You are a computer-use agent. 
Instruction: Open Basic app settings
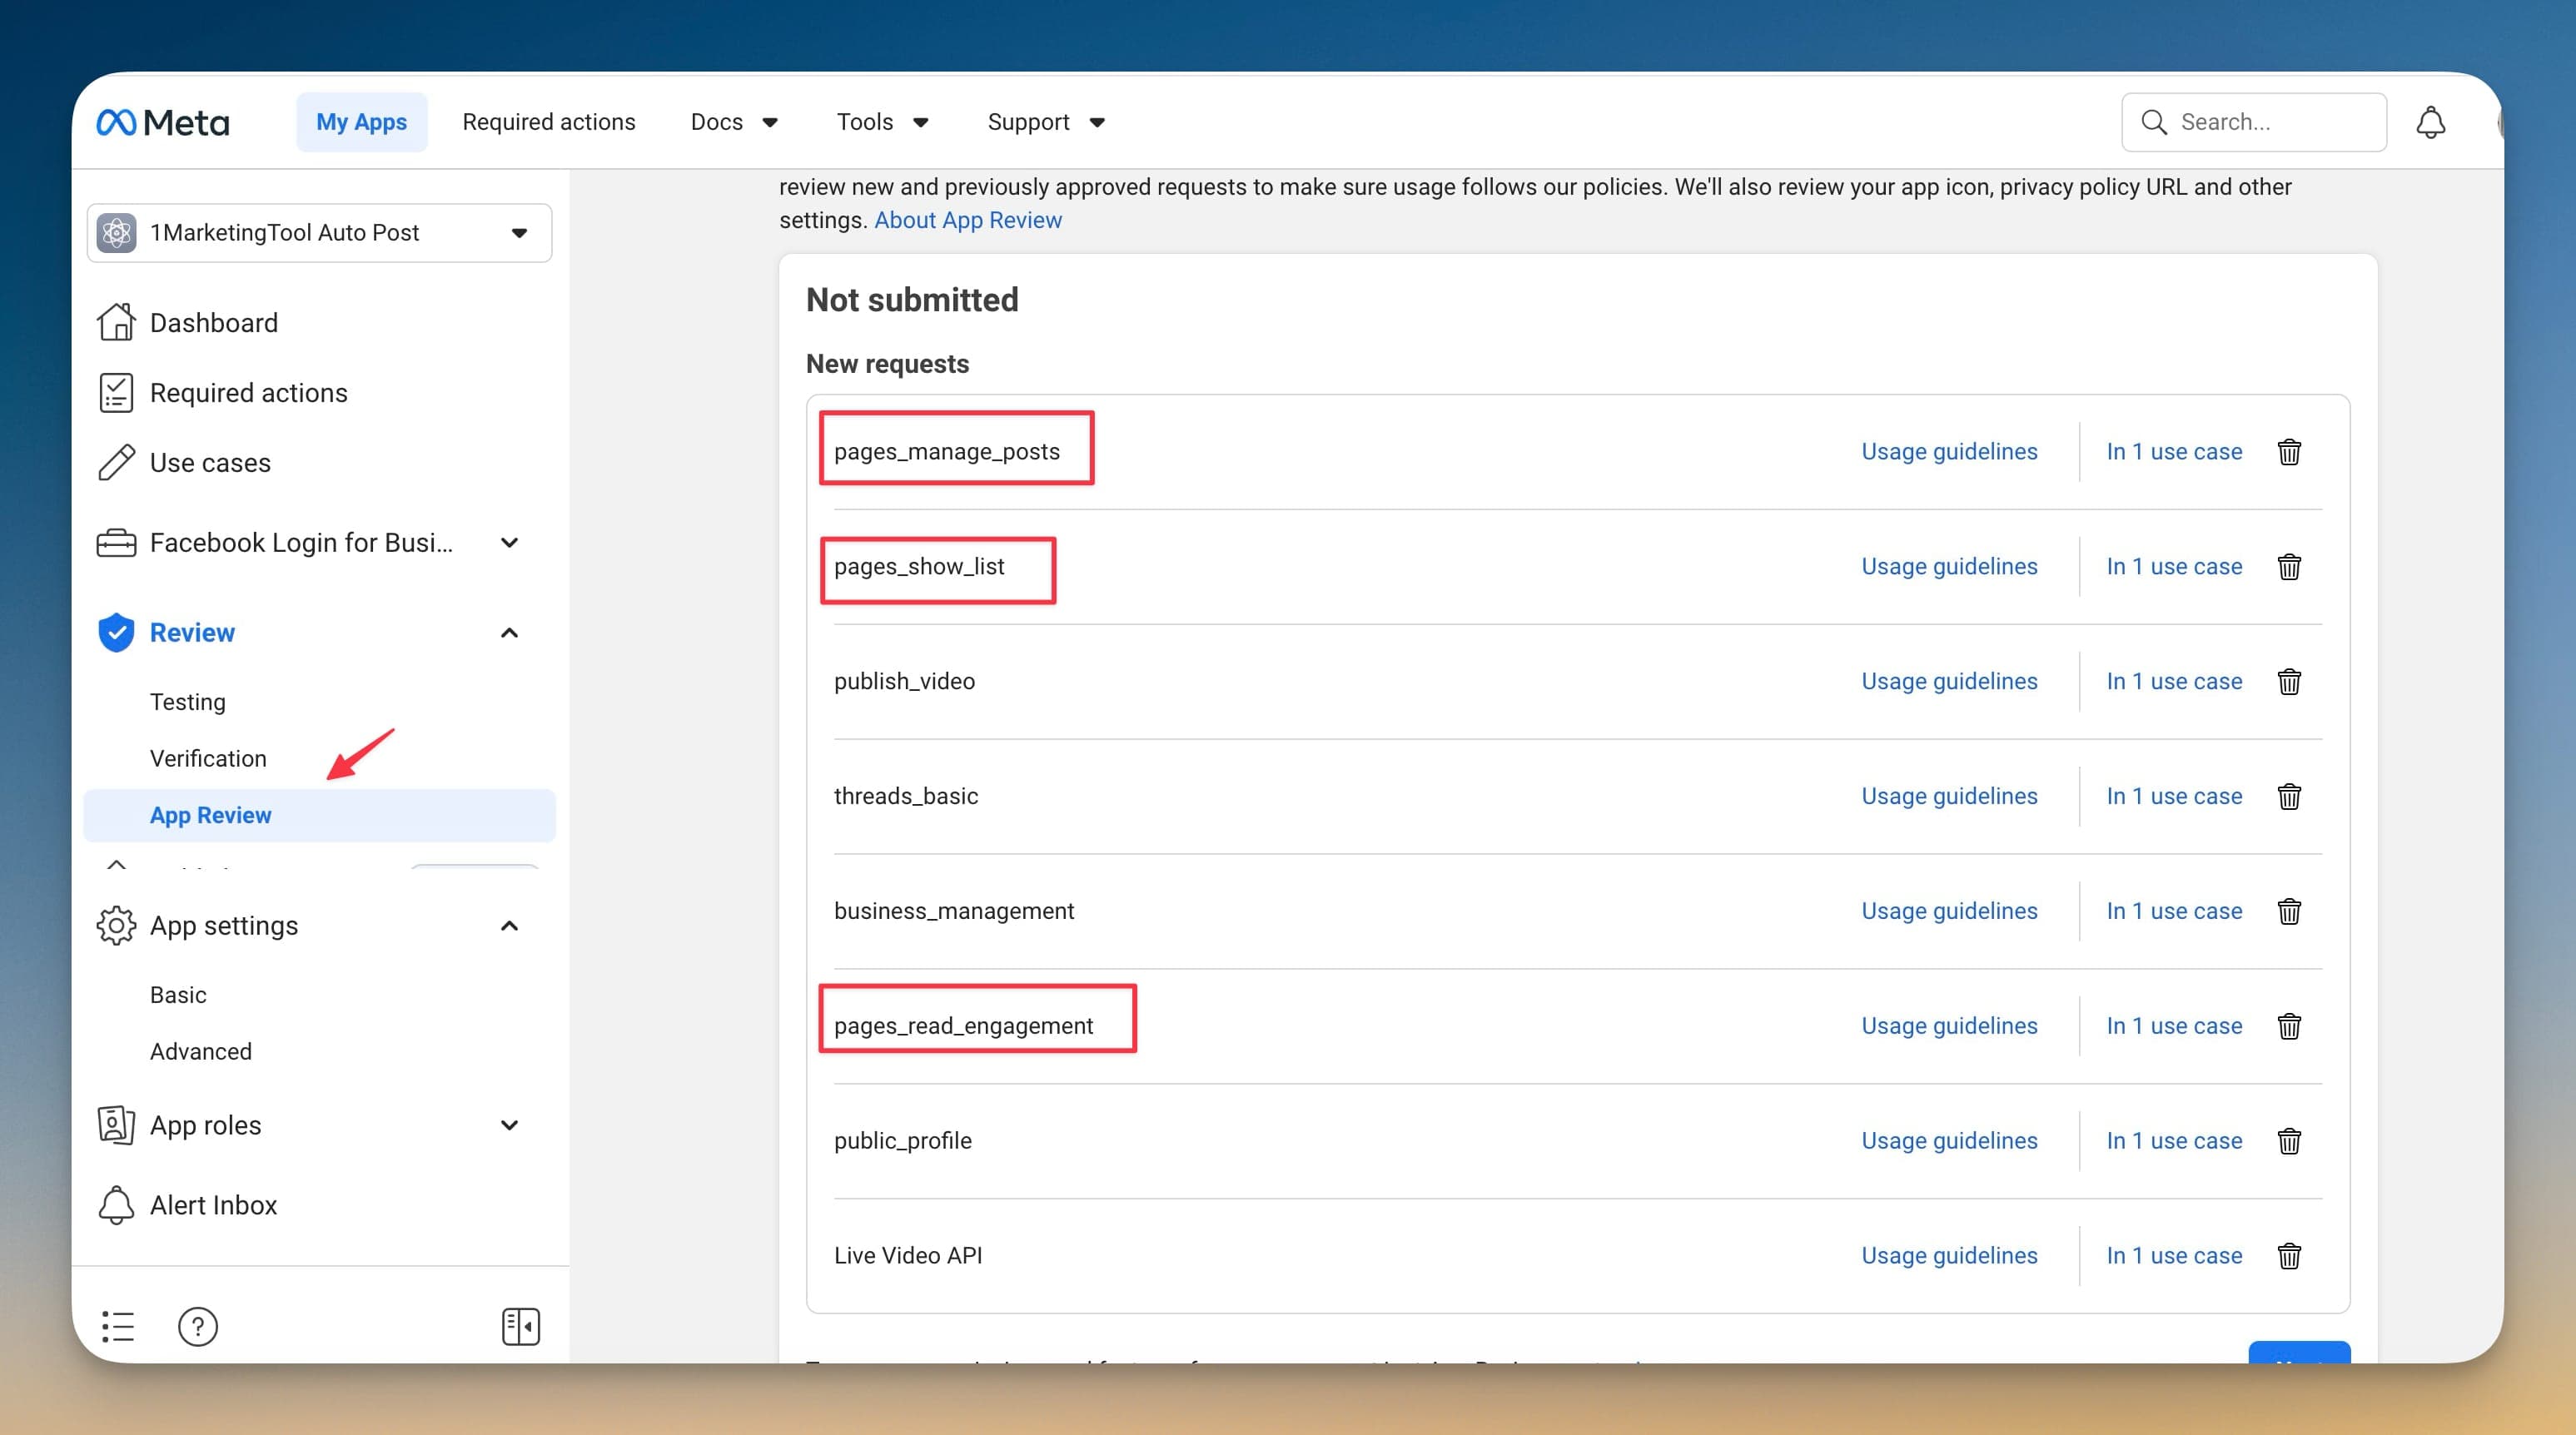pyautogui.click(x=178, y=995)
